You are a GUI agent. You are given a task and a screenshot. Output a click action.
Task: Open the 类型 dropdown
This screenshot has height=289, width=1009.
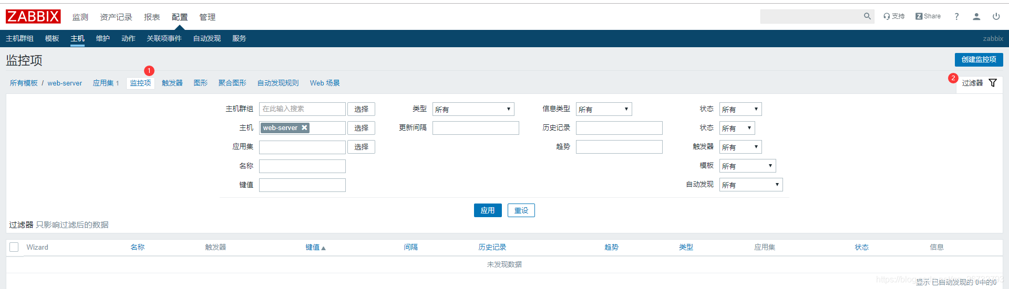(473, 109)
